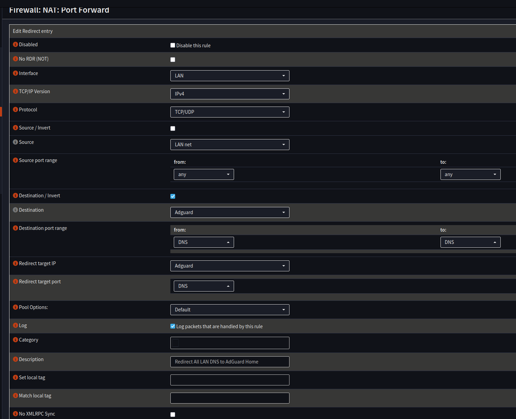The width and height of the screenshot is (516, 419).
Task: Click the Description text field
Action: coord(230,362)
